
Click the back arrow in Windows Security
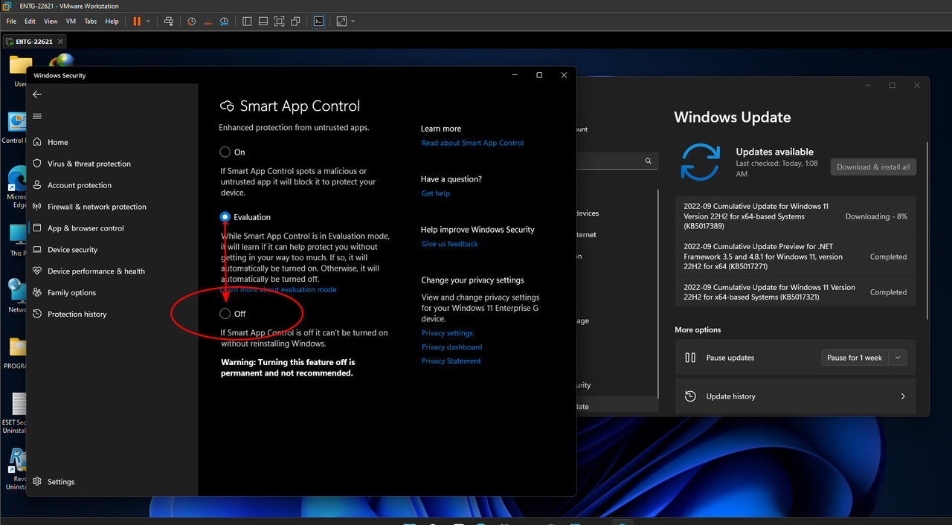point(37,94)
